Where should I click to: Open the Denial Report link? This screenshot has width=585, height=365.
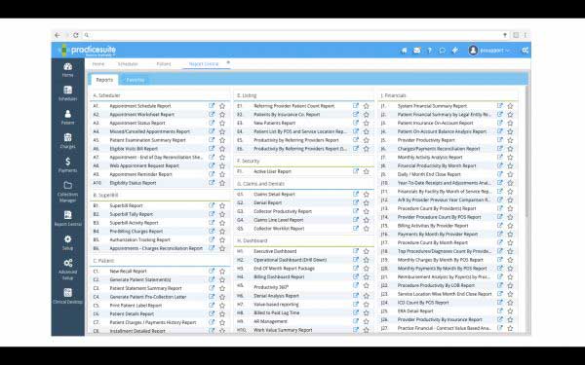[x=267, y=203]
